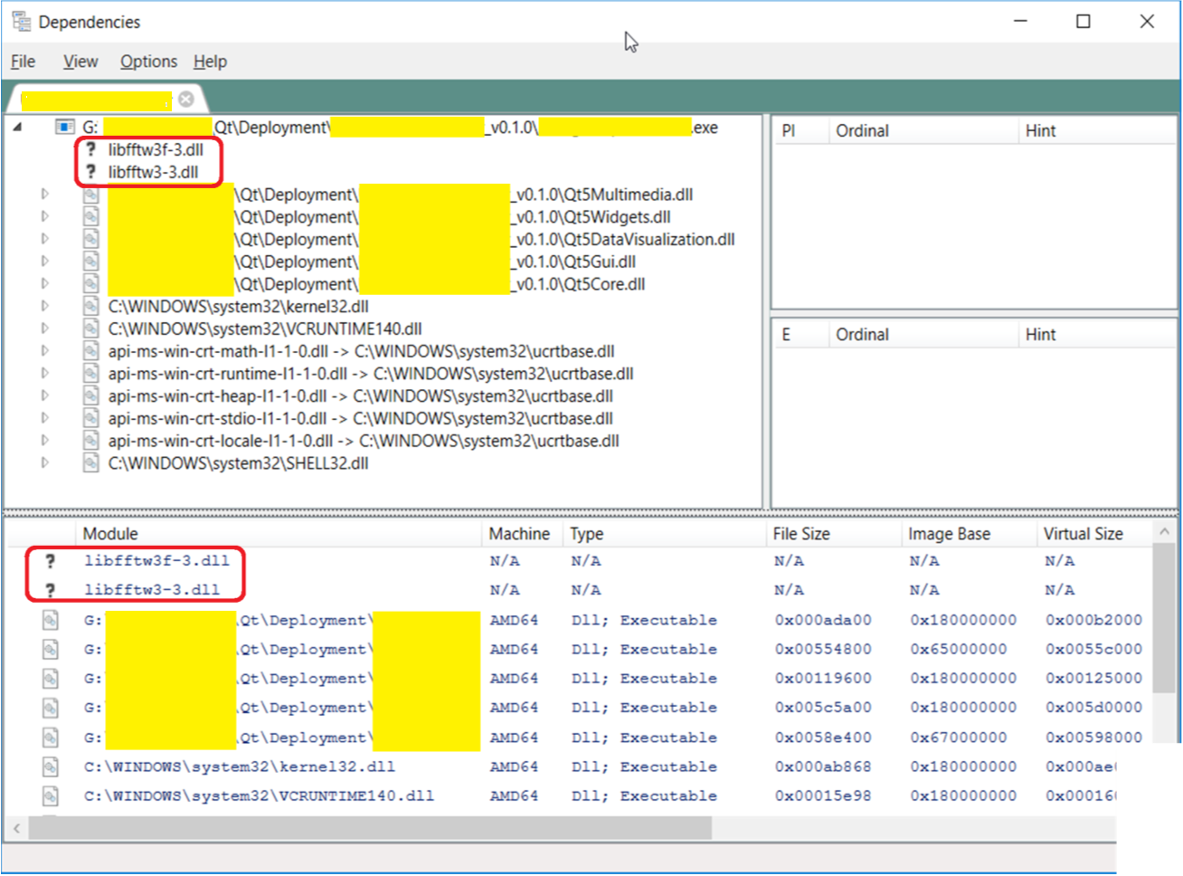Click the module icon beside Qt5Multimedia.dll
This screenshot has height=876, width=1183.
point(90,195)
